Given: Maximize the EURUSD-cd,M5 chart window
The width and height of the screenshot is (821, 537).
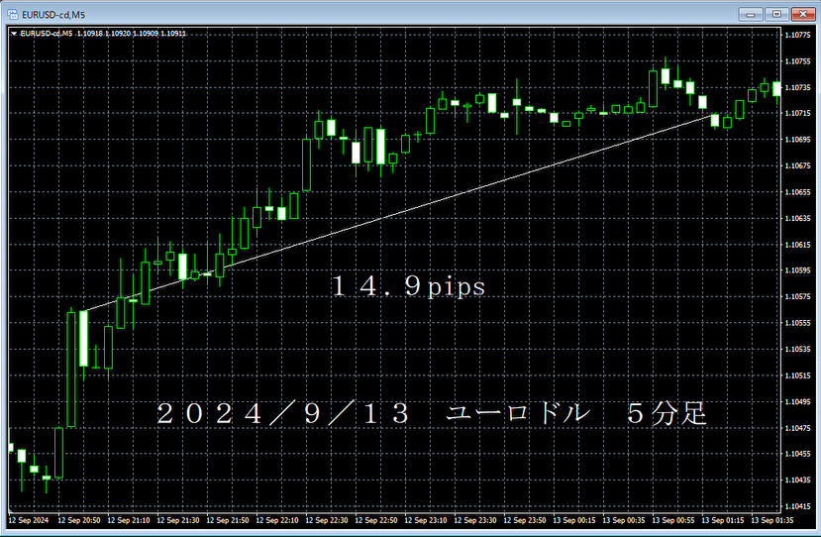Looking at the screenshot, I should (776, 14).
